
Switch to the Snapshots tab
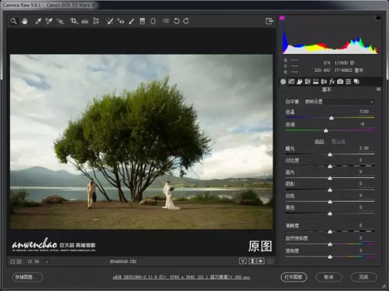coord(357,81)
